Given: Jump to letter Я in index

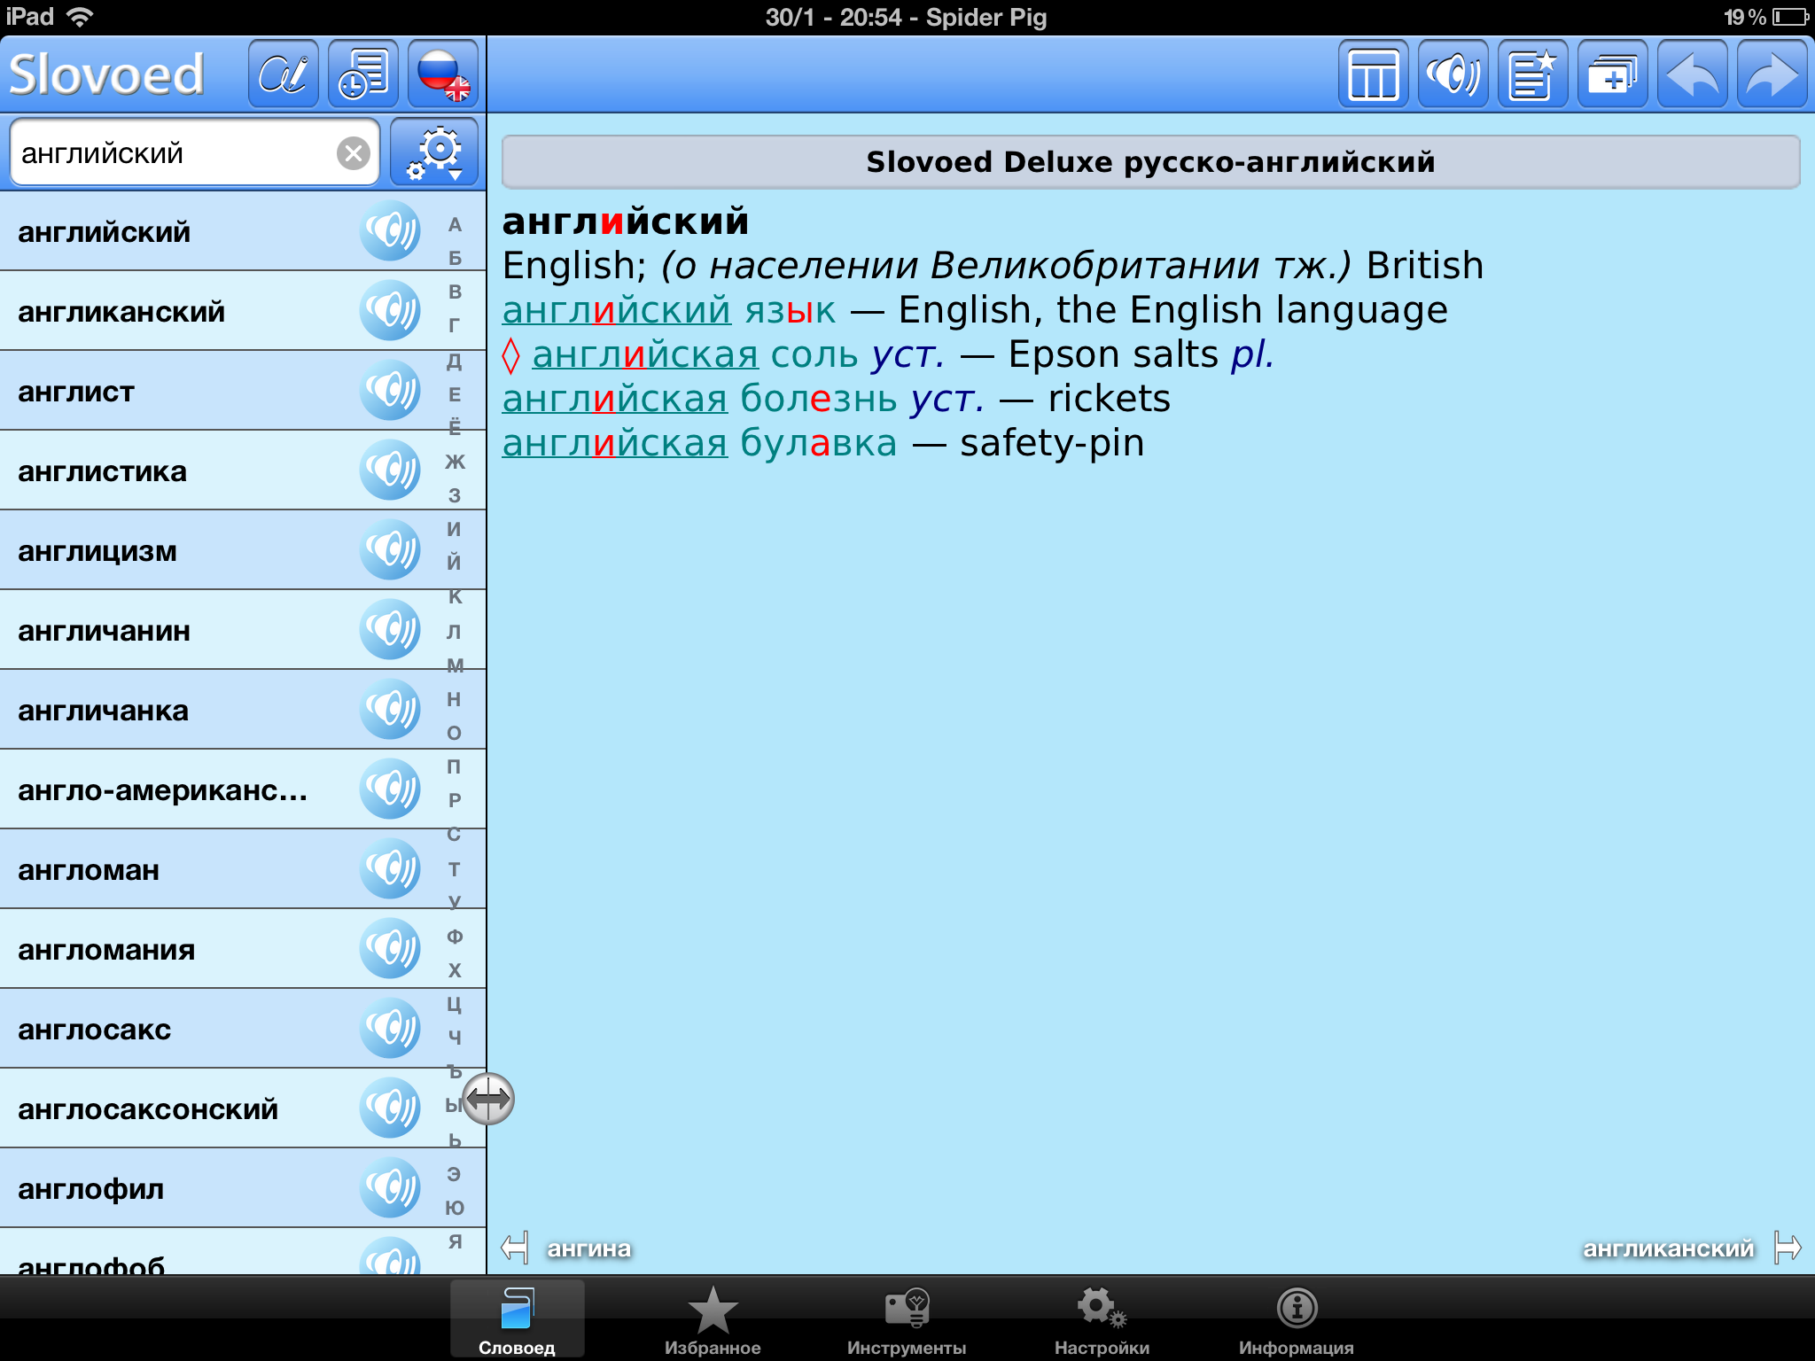Looking at the screenshot, I should tap(455, 1241).
